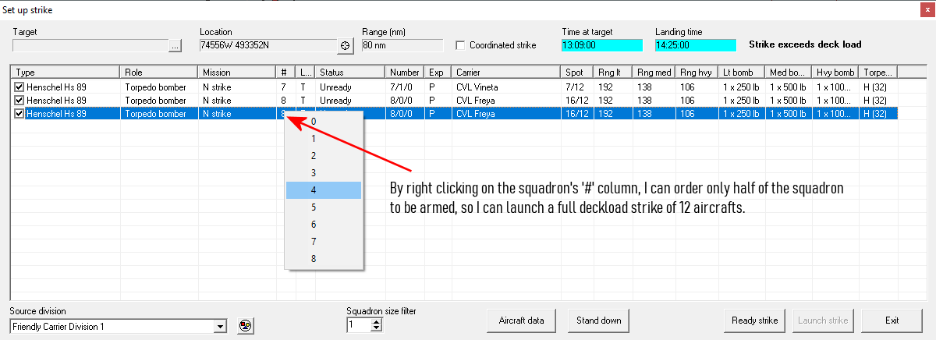The height and width of the screenshot is (340, 936).
Task: Click the color circle icon beside Source division
Action: point(246,326)
